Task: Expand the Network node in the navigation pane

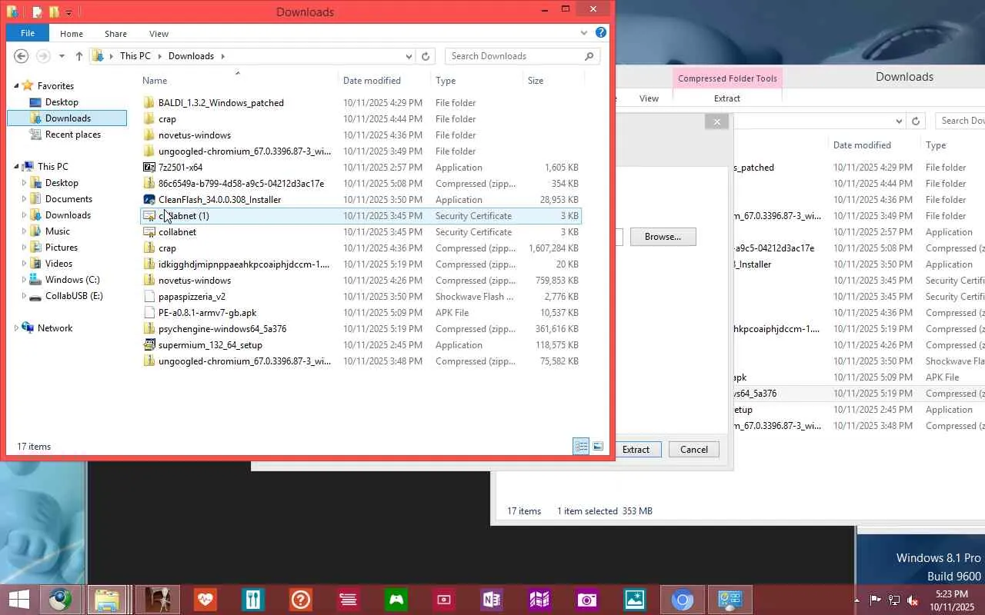Action: [x=16, y=328]
